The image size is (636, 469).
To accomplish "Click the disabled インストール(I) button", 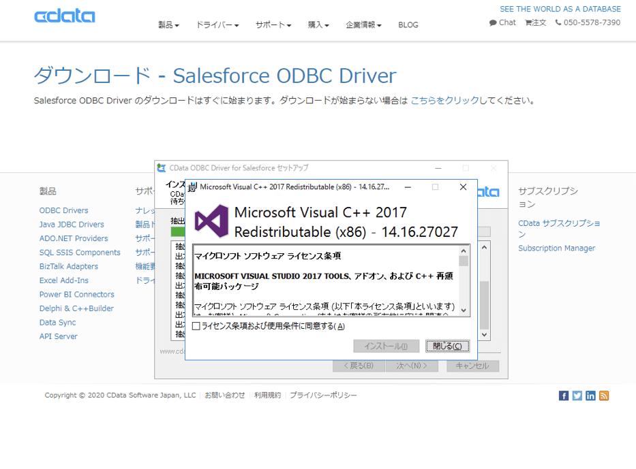I will (386, 346).
